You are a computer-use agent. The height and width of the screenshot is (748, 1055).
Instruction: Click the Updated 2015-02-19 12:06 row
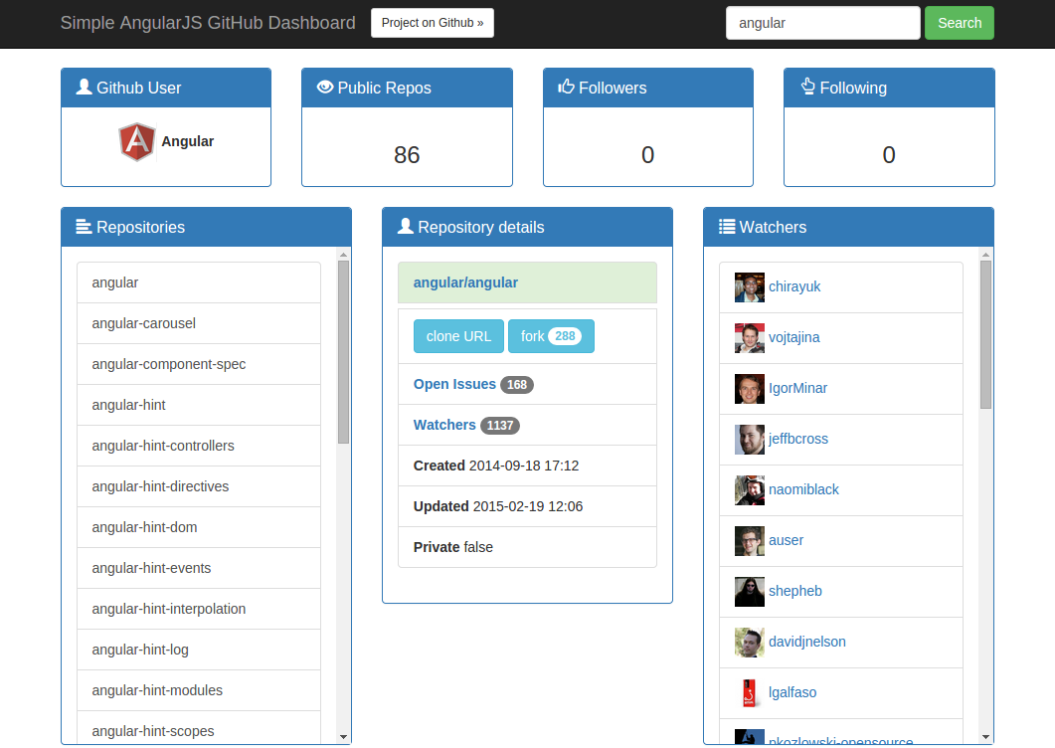point(527,506)
